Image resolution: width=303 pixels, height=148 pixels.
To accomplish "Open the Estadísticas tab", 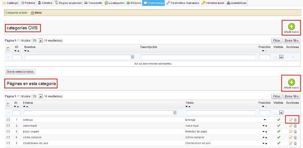I will tap(237, 3).
